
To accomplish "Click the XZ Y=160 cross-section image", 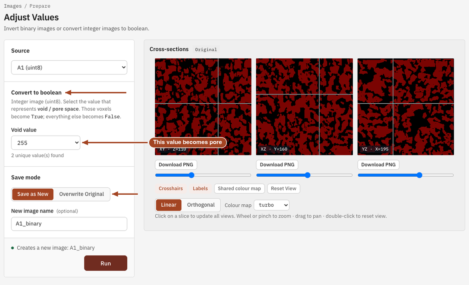I will coord(304,107).
